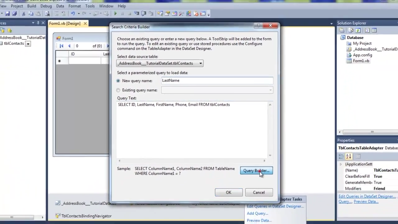This screenshot has width=398, height=224.
Task: Click inside the New query name field
Action: tap(217, 80)
